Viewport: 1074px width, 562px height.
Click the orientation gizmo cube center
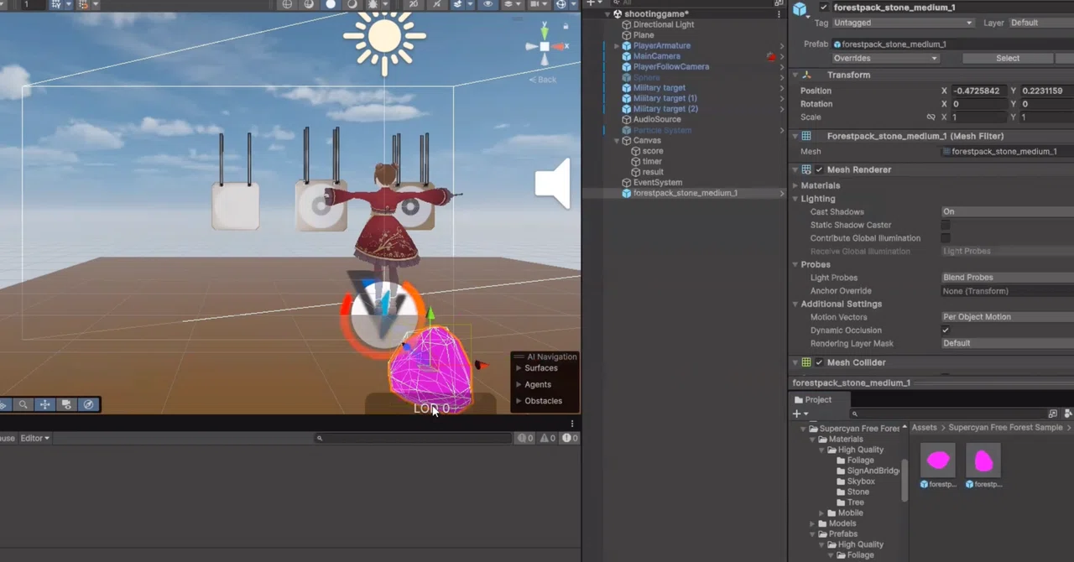545,47
